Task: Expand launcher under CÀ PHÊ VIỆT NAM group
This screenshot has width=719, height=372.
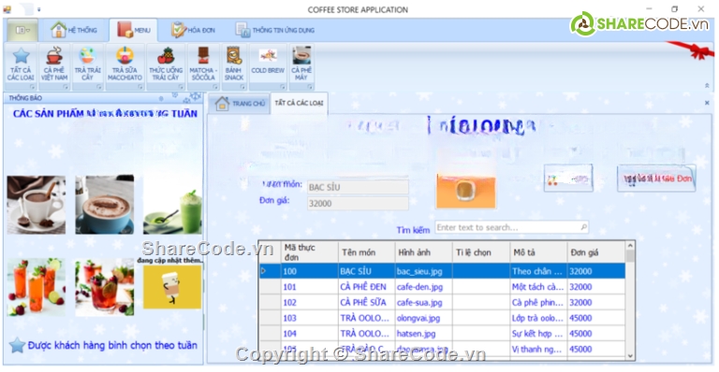Action: pos(66,87)
